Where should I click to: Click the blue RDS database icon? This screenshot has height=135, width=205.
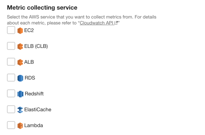(20, 78)
